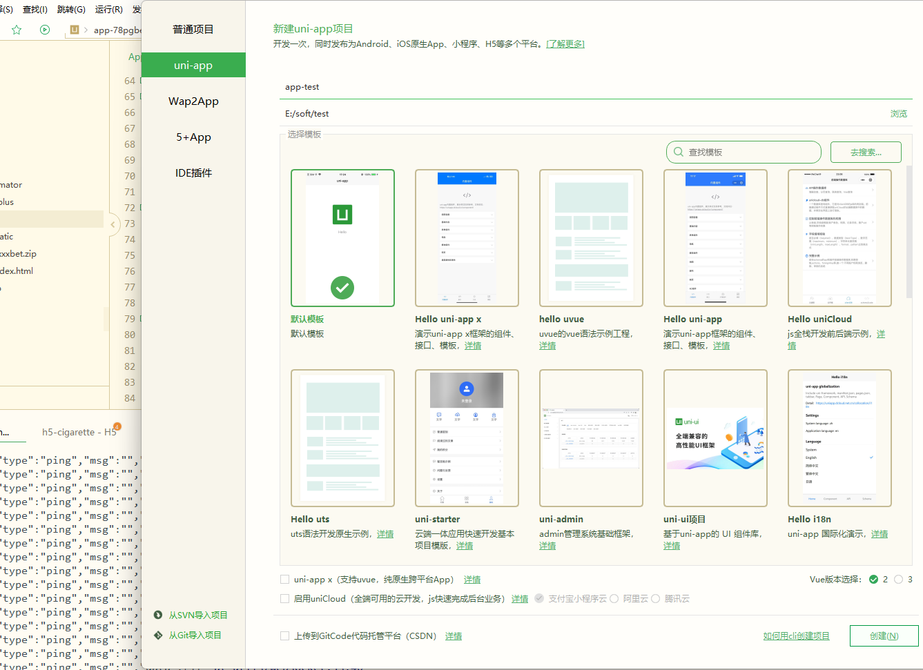Select the 阿里云 radio option
Screen dimensions: 923x670
[x=614, y=598]
